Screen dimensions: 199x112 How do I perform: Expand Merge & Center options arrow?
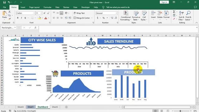92,18
